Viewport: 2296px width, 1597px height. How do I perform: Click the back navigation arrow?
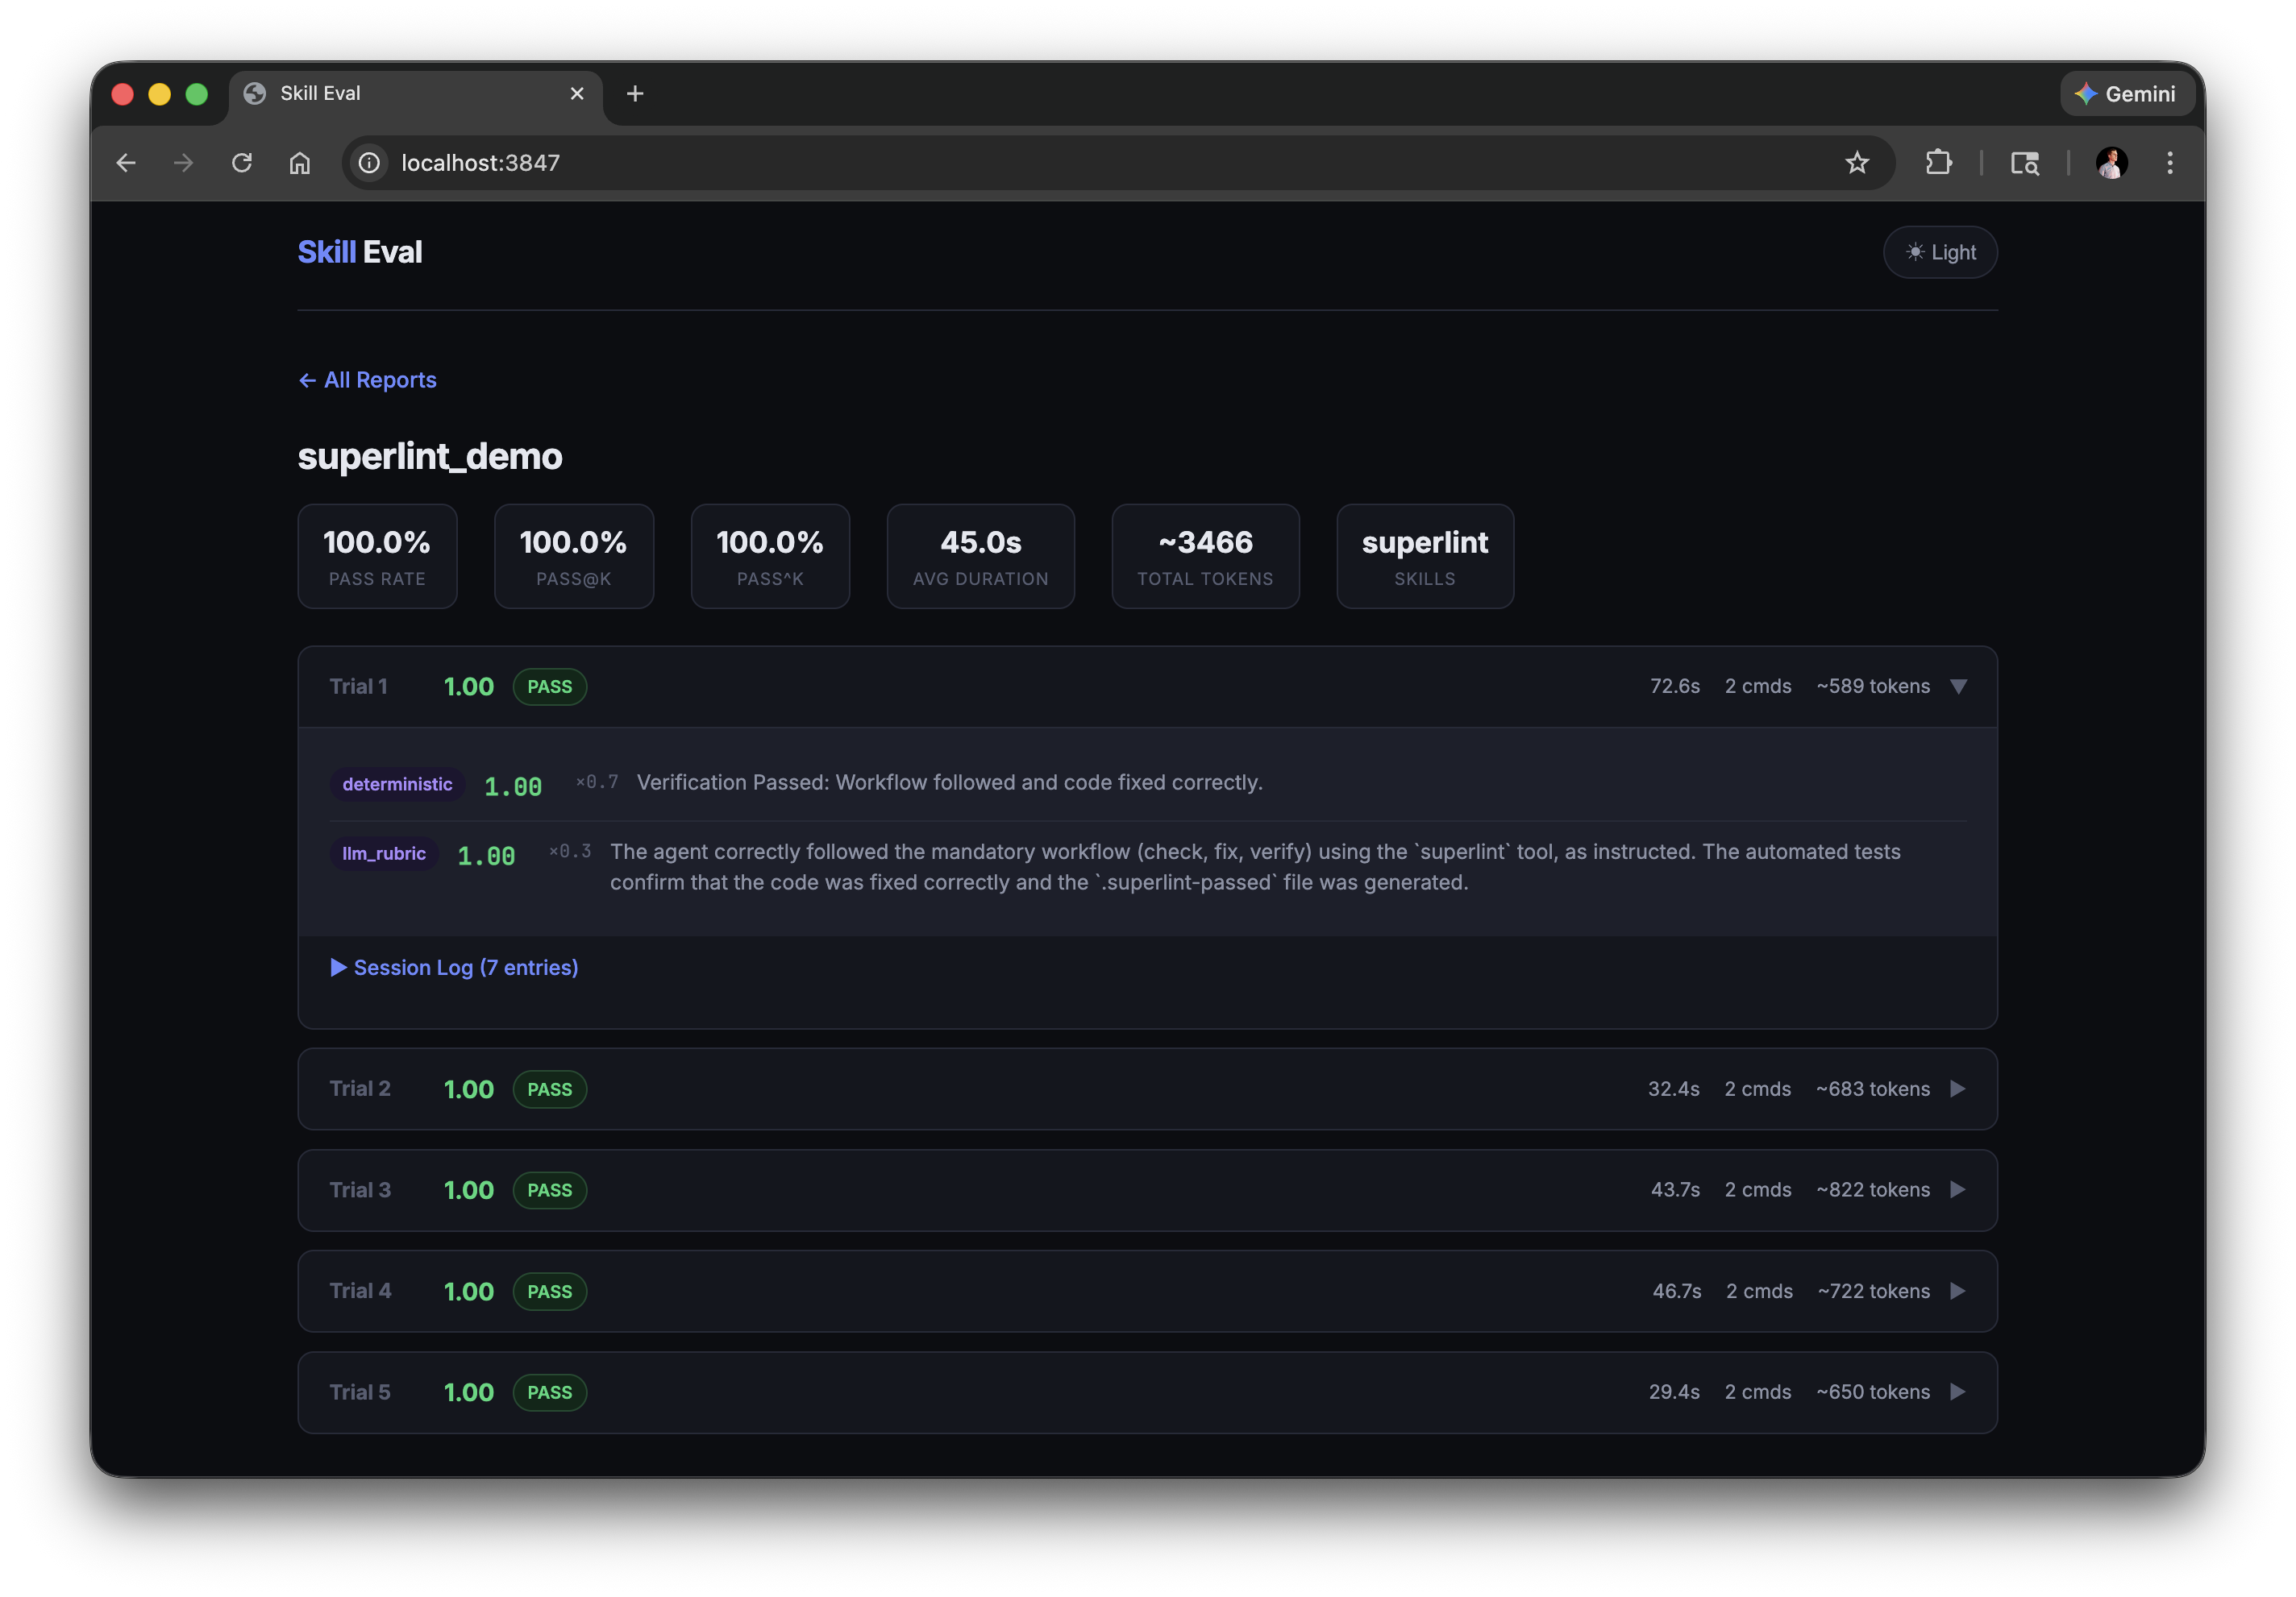(126, 163)
